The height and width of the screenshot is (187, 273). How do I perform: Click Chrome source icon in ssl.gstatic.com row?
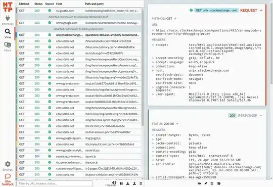(50, 11)
